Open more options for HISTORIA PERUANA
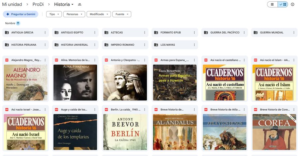299x156 pixels. click(x=45, y=45)
